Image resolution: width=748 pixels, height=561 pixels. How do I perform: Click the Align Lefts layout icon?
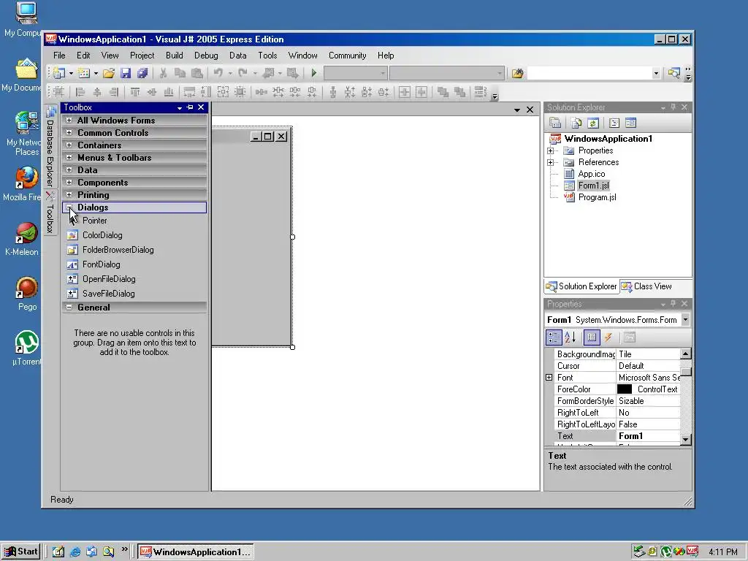(x=80, y=92)
